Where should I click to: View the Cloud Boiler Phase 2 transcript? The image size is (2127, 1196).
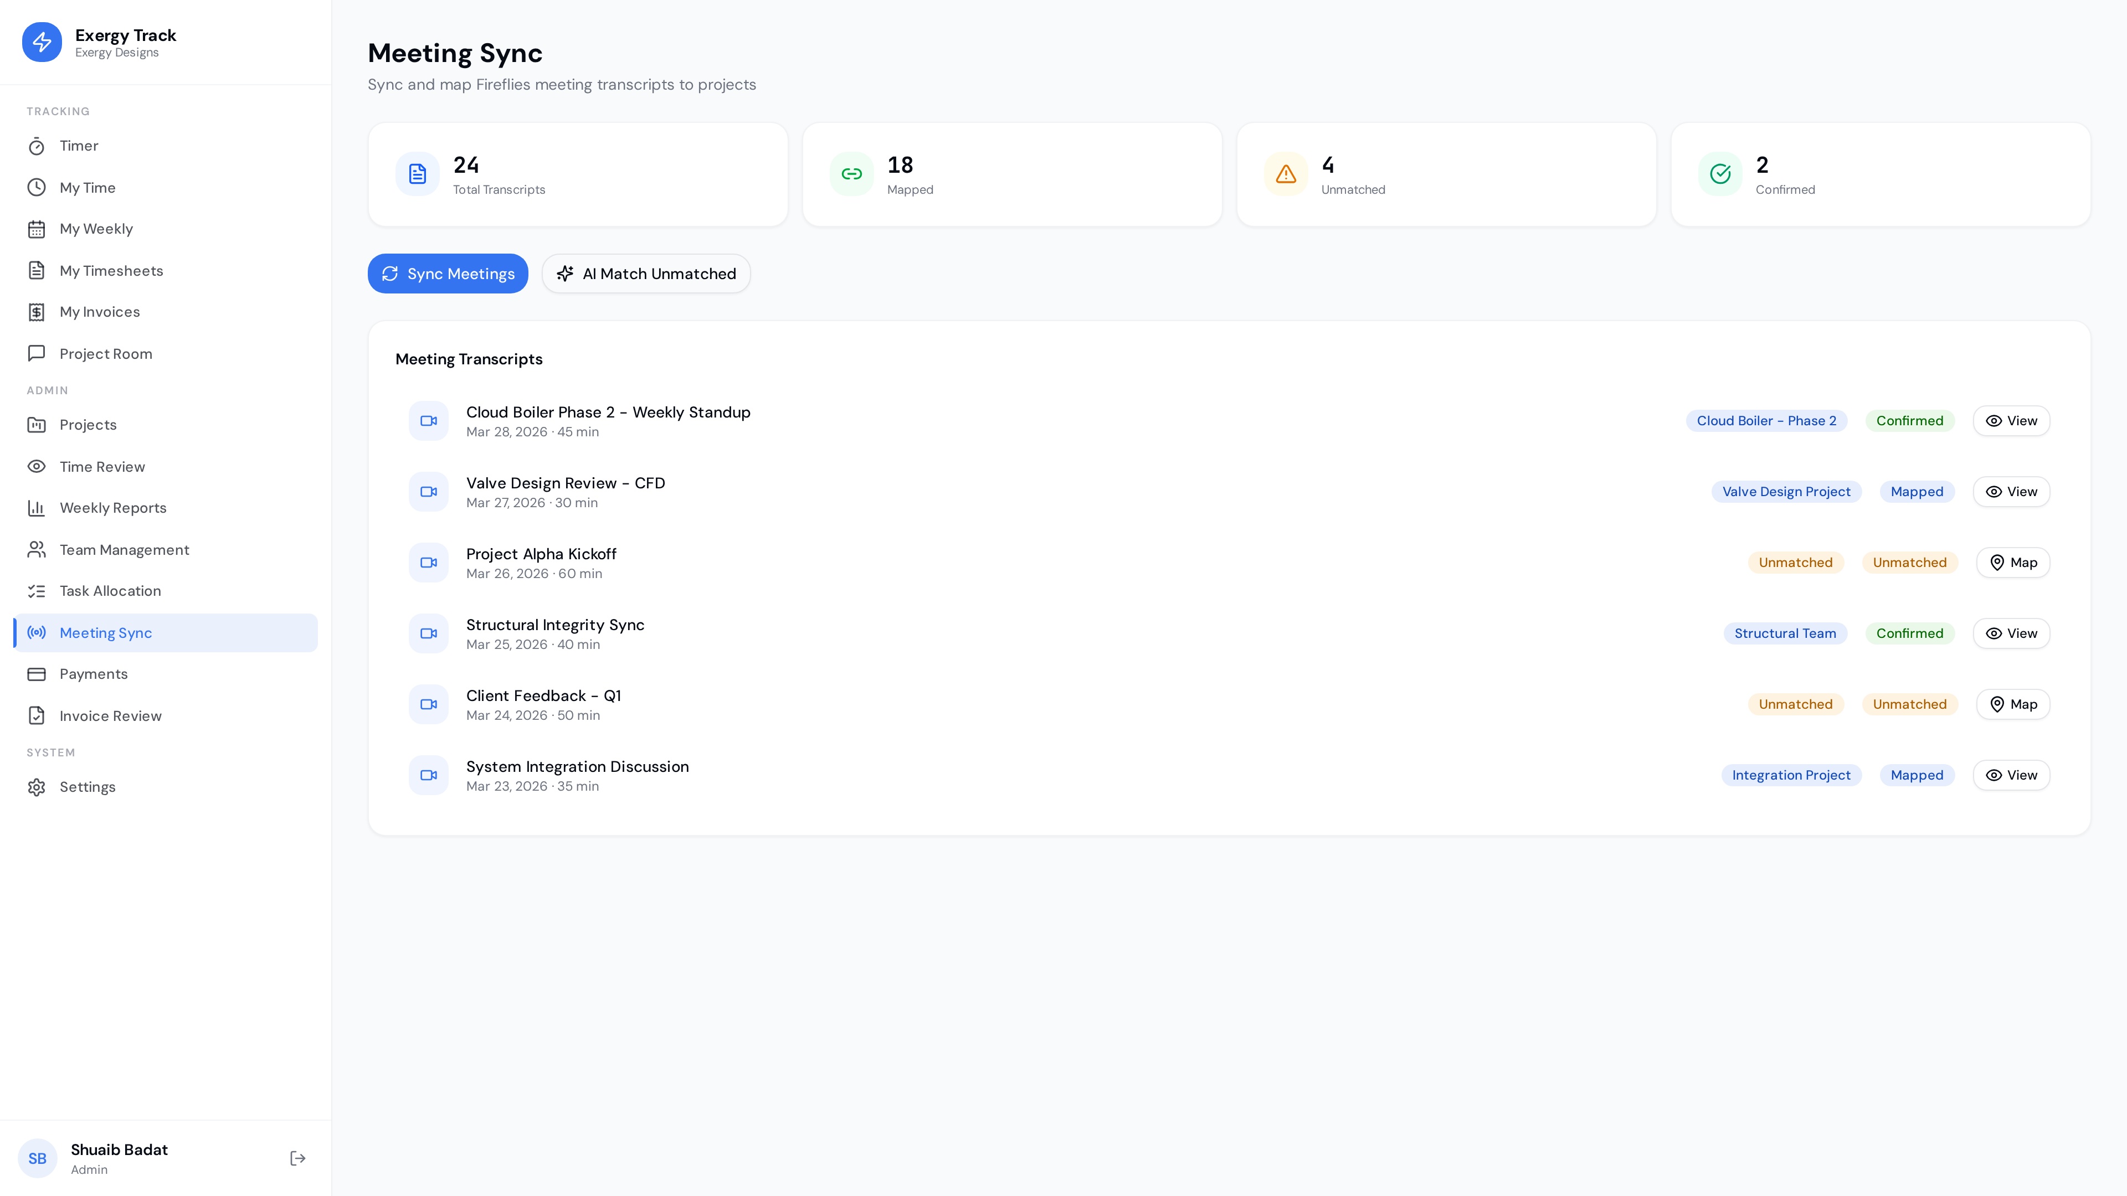pyautogui.click(x=2011, y=420)
